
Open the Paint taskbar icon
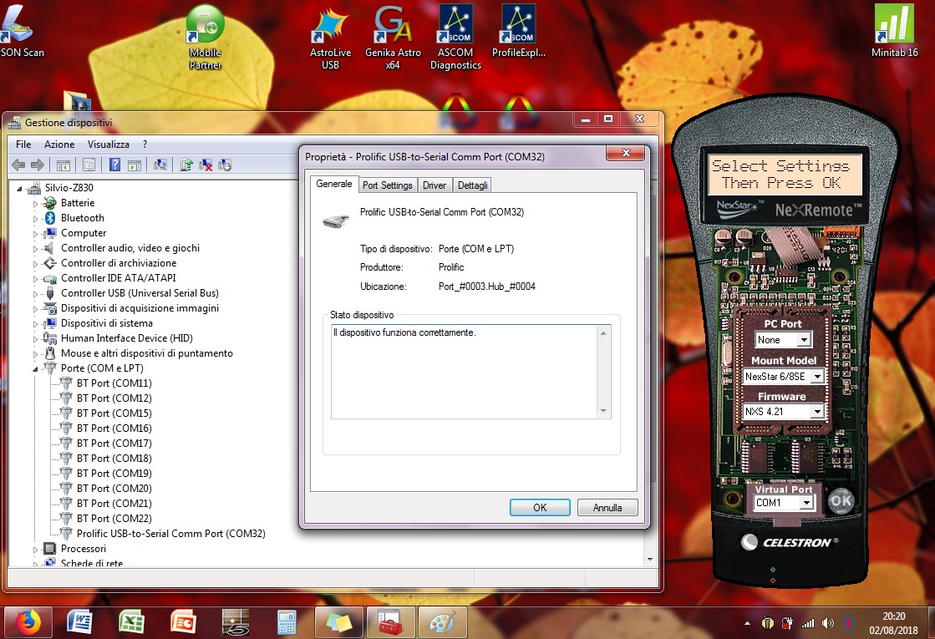(x=442, y=622)
